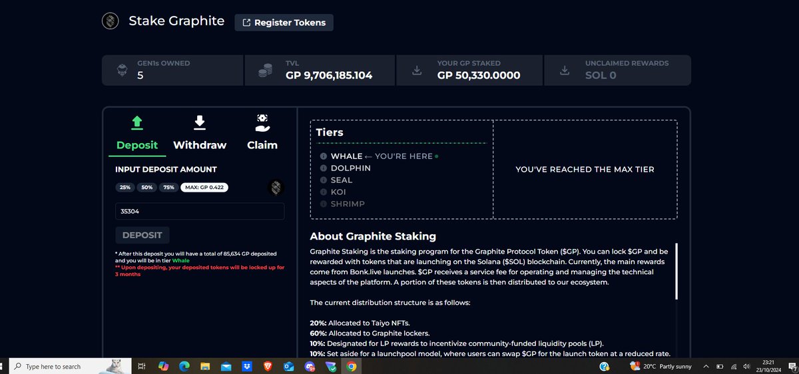Click the About Graphite Staking heading
The height and width of the screenshot is (374, 799).
tap(373, 236)
